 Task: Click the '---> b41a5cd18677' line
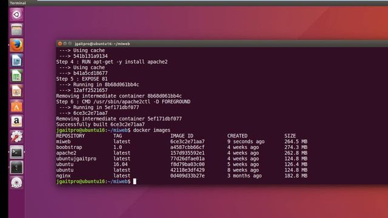(84, 73)
